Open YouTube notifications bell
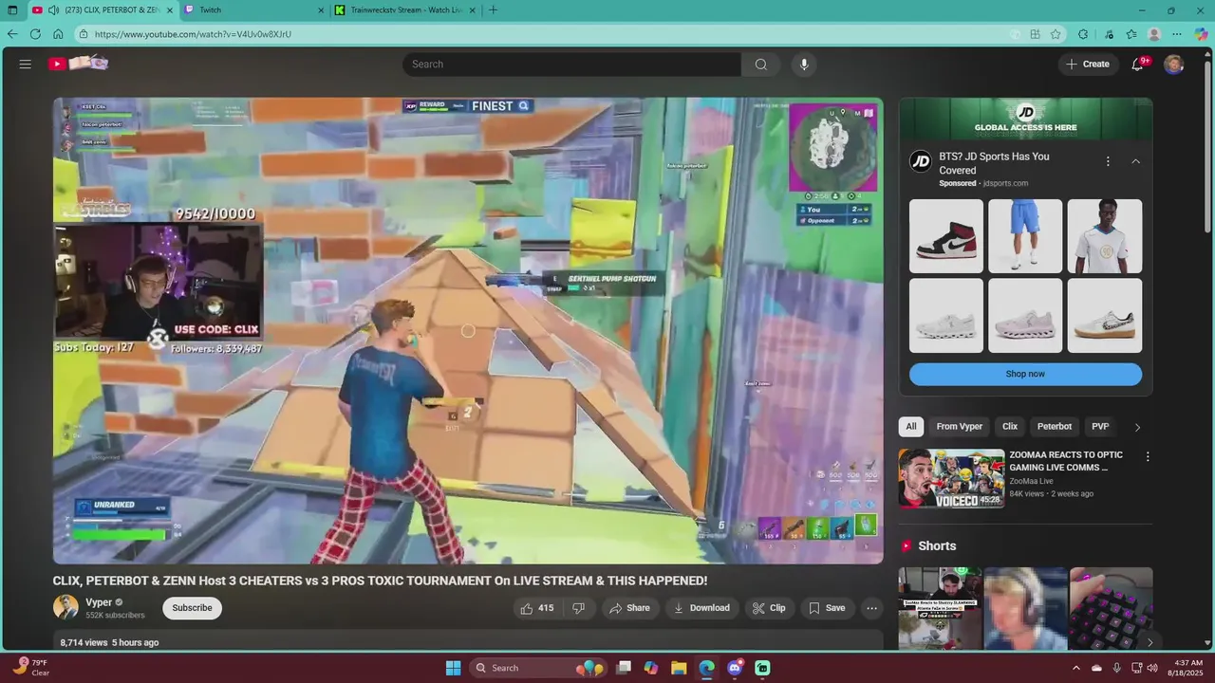This screenshot has width=1215, height=683. 1138,64
